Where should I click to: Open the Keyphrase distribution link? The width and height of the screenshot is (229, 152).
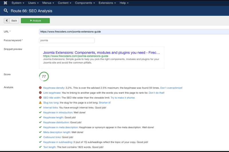pyautogui.click(x=56, y=122)
